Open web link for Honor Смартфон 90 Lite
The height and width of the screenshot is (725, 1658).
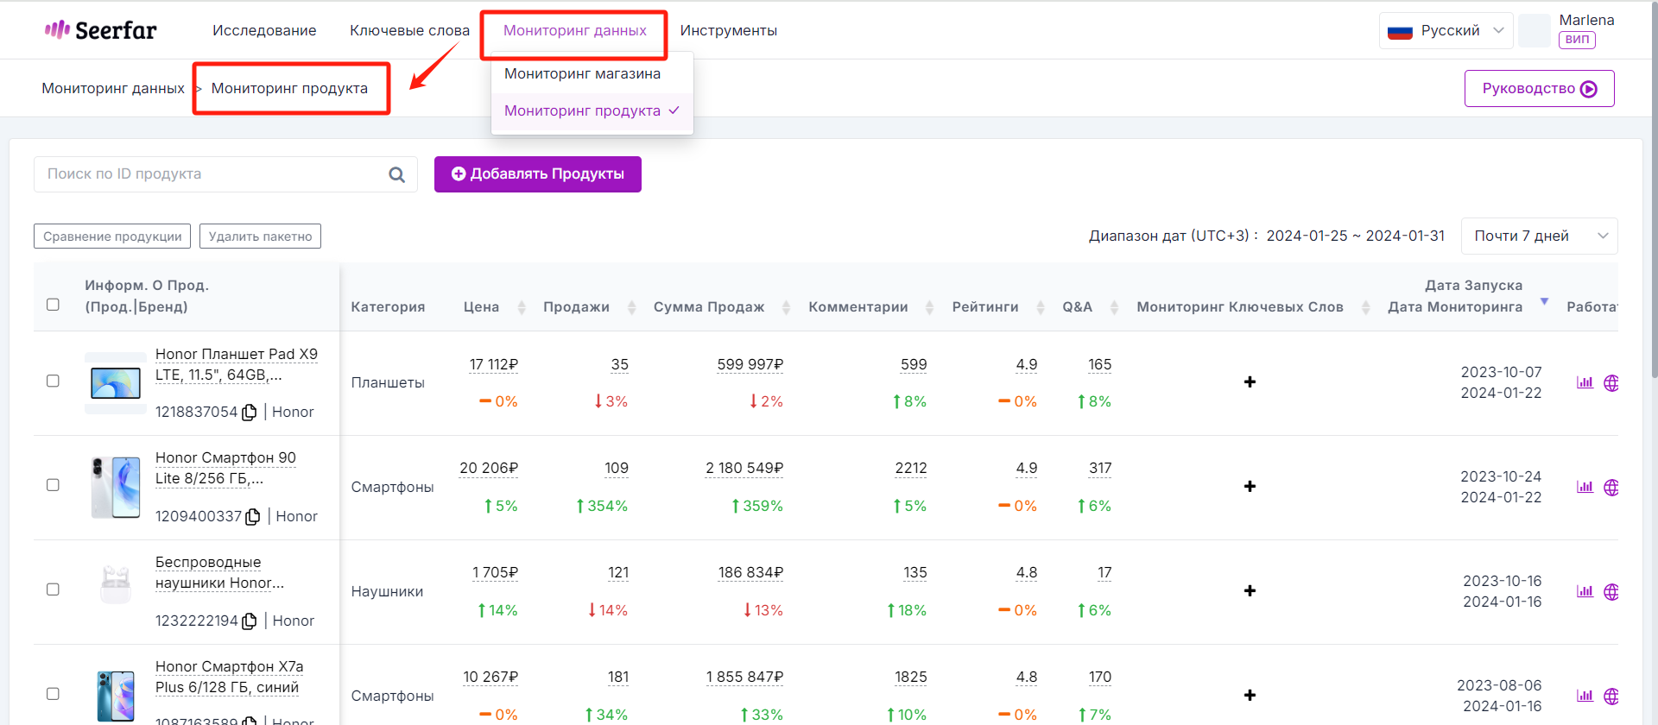coord(1611,488)
